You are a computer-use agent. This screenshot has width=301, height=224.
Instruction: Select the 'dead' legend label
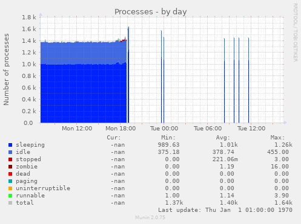(x=23, y=174)
